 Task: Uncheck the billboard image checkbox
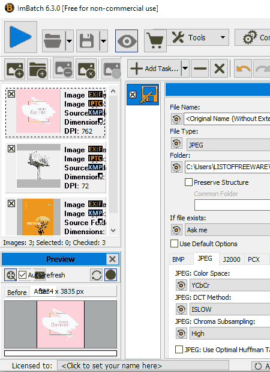(11, 149)
